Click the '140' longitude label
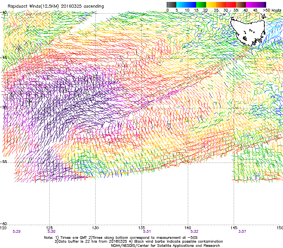Viewport: 283px width, 248px height. point(188,228)
